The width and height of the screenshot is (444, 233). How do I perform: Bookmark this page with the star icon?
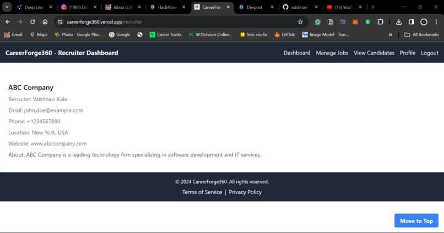click(x=300, y=22)
